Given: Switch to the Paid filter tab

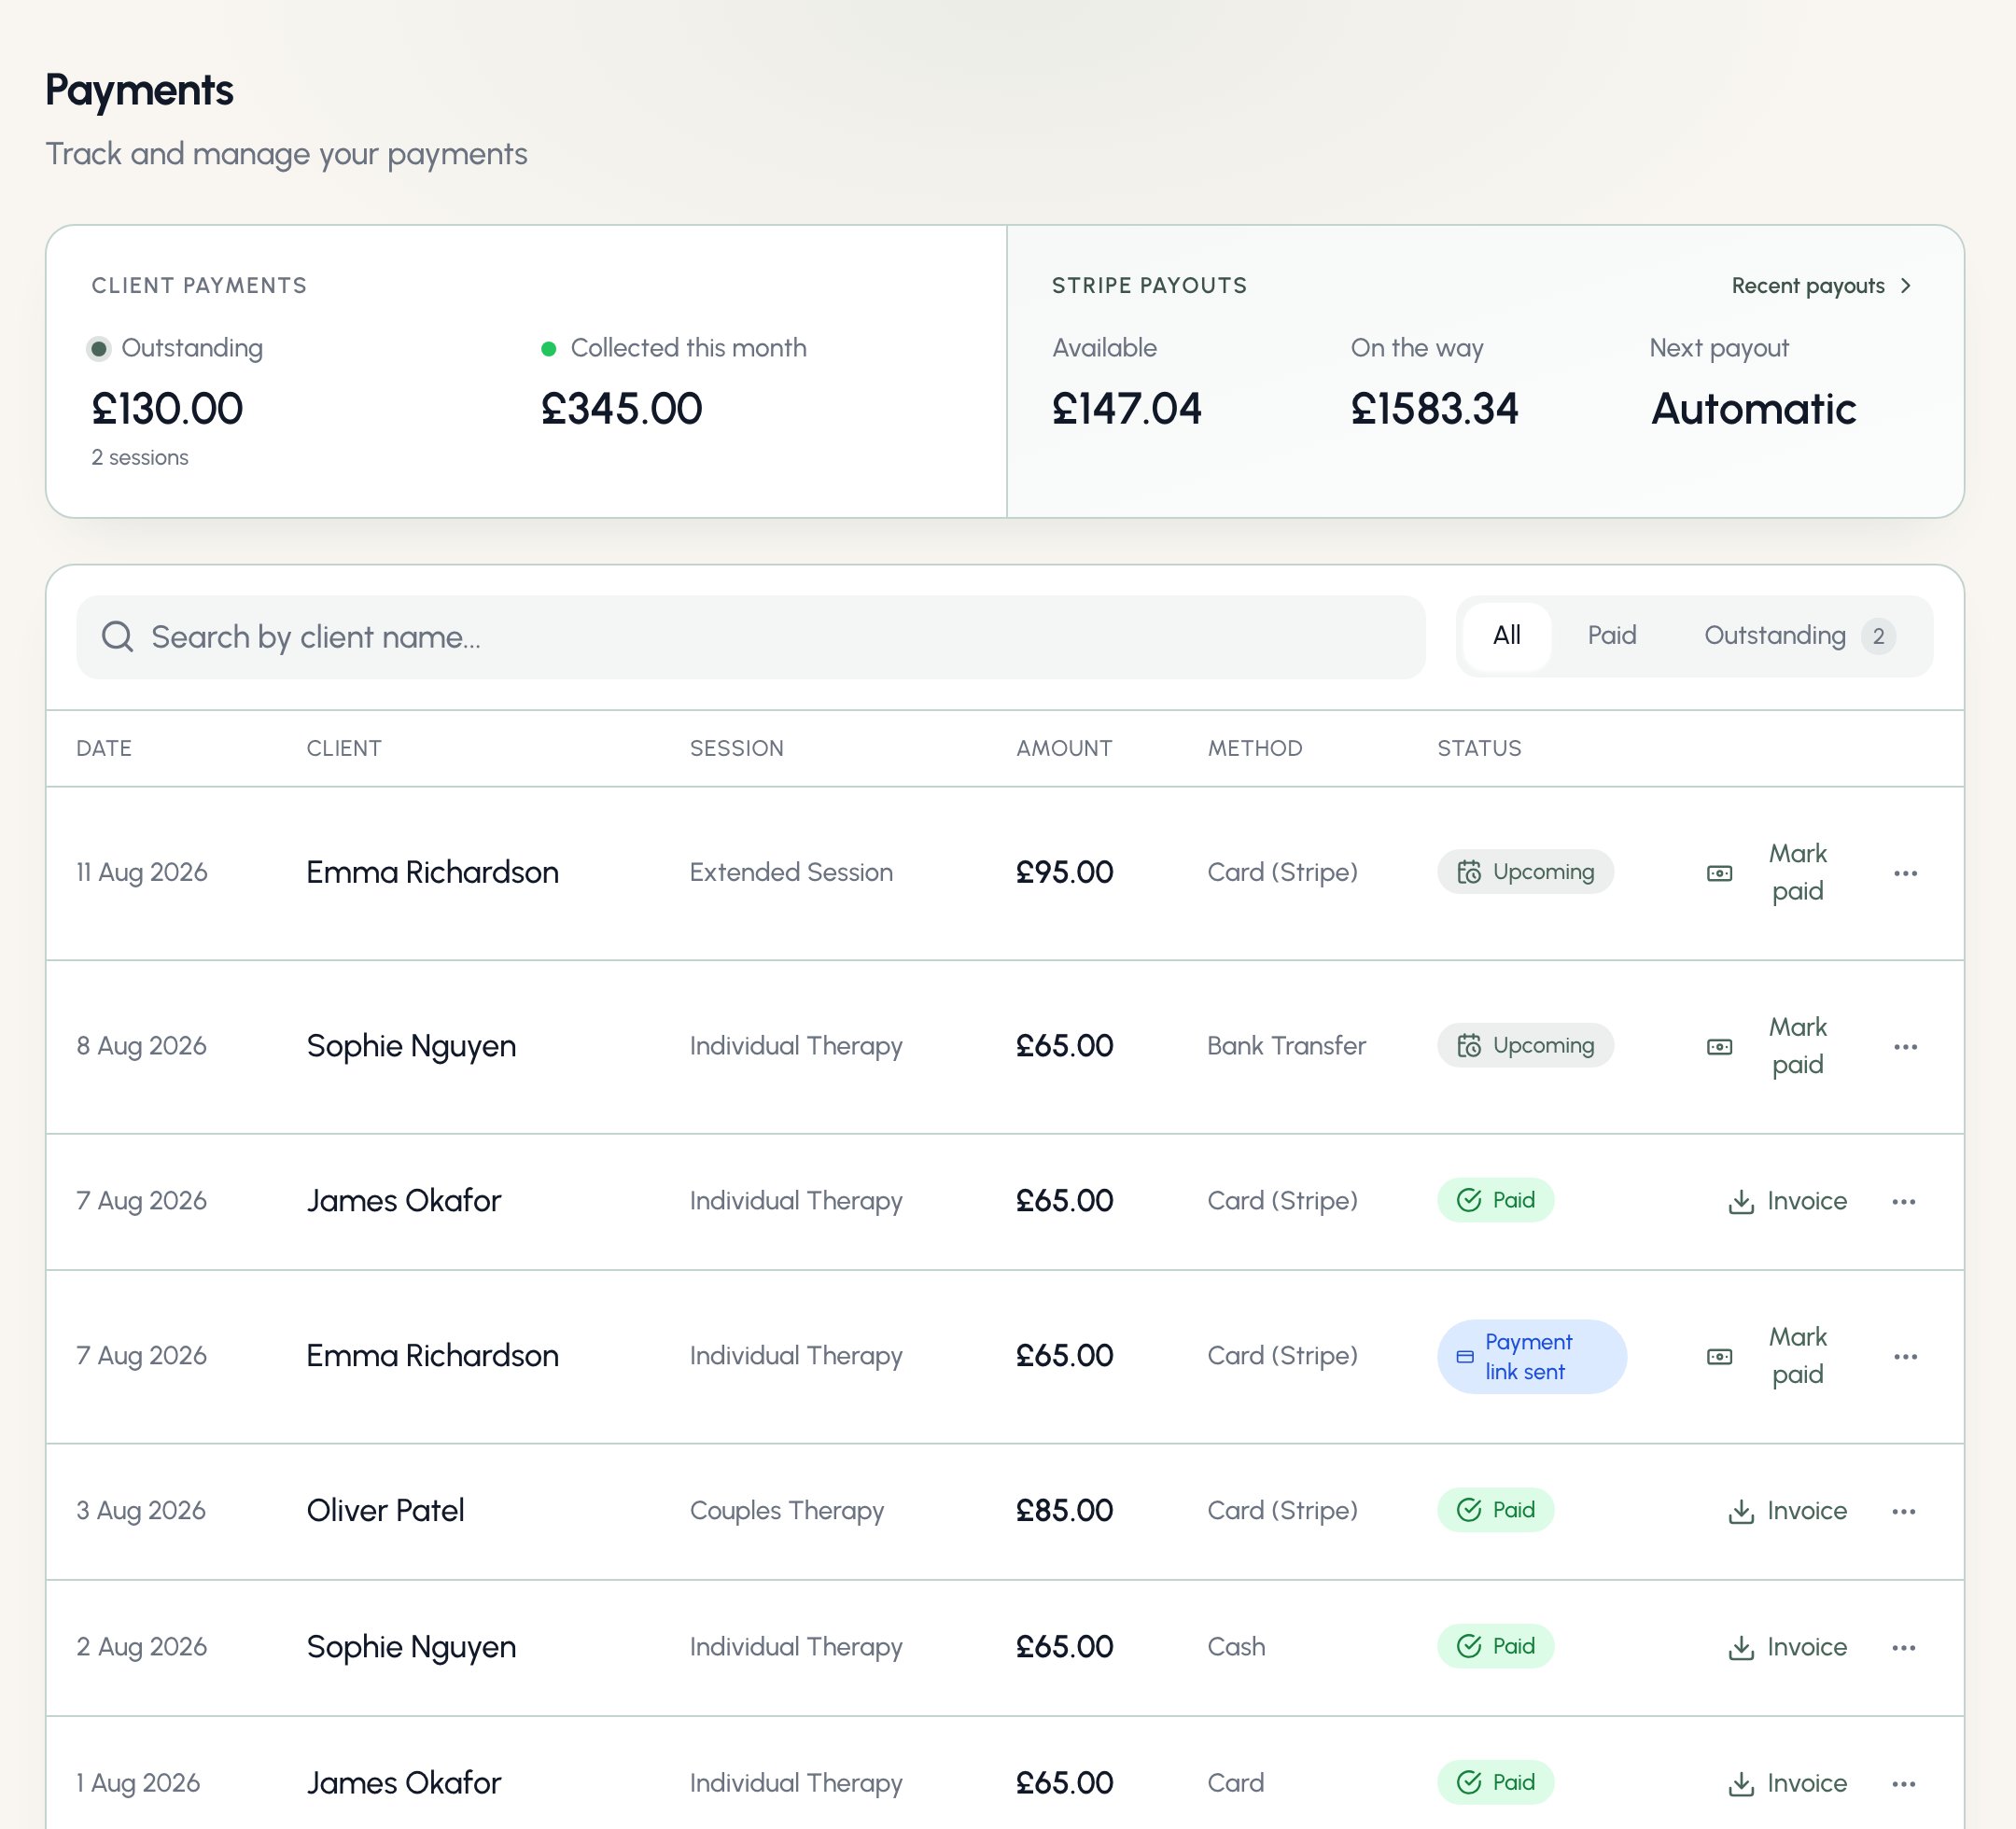Looking at the screenshot, I should 1611,636.
